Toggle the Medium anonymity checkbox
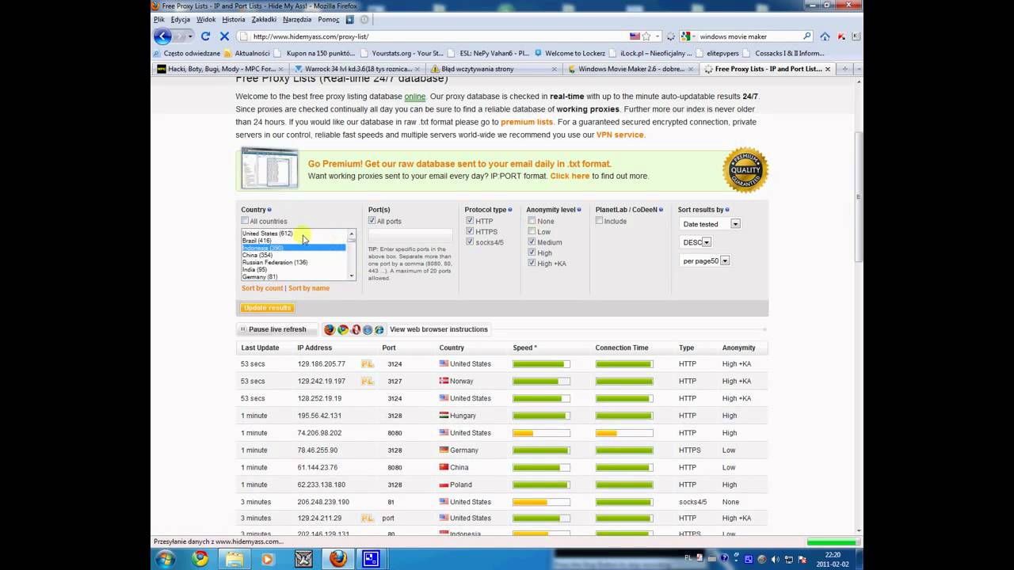This screenshot has height=570, width=1014. point(532,241)
